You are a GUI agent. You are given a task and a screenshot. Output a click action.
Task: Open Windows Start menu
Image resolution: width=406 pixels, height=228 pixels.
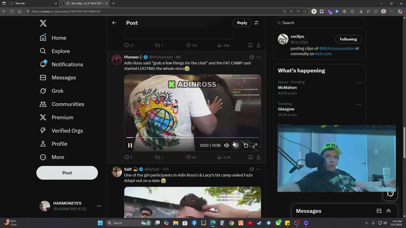coord(100,223)
